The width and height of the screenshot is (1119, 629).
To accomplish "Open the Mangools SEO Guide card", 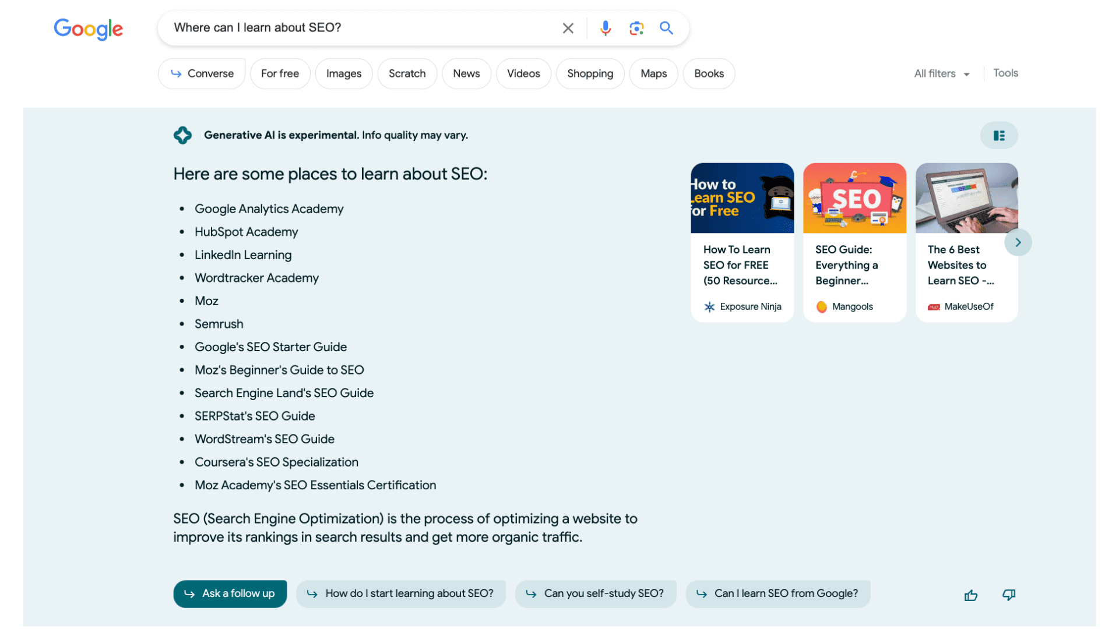I will click(x=854, y=242).
